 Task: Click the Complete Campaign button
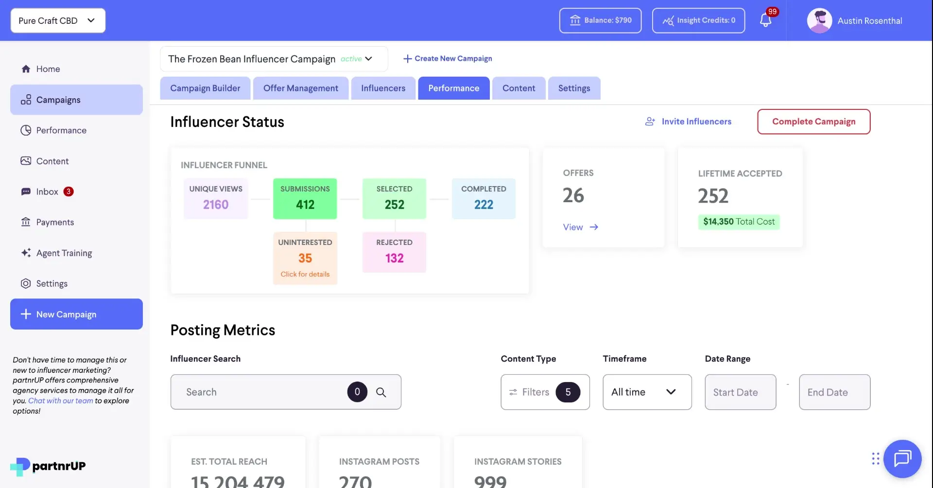pos(813,122)
